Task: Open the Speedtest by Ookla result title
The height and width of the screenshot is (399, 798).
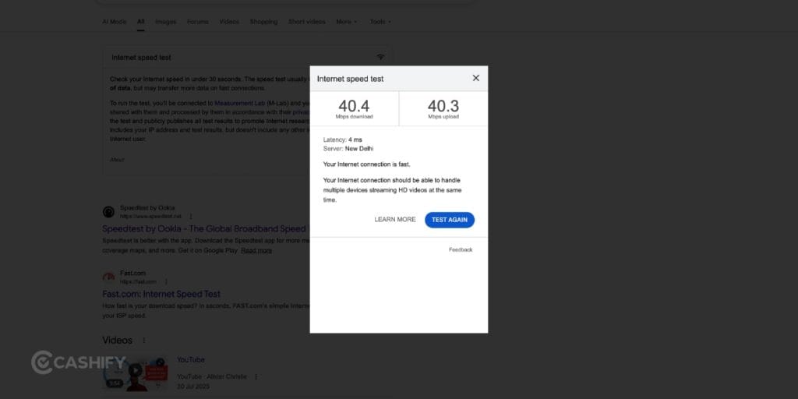Action: [204, 229]
